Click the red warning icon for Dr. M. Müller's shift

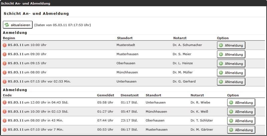coord(5,72)
